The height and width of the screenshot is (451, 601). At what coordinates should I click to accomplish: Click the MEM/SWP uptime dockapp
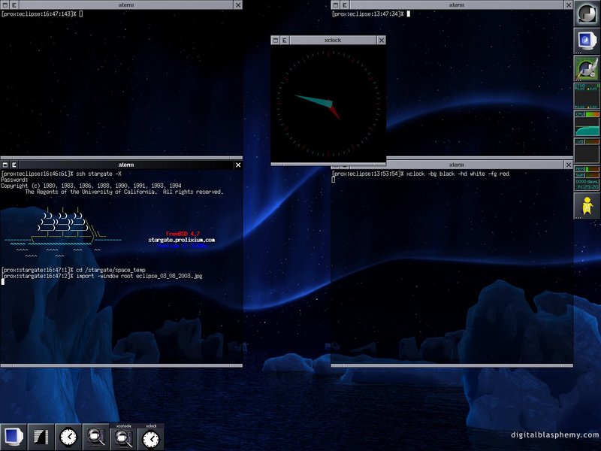(x=587, y=178)
